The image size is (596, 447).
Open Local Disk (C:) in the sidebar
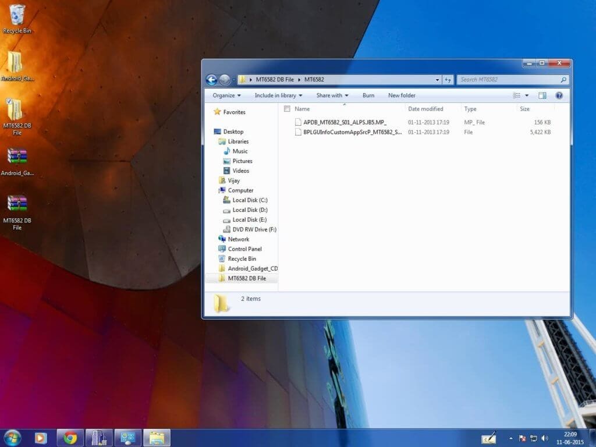coord(245,200)
